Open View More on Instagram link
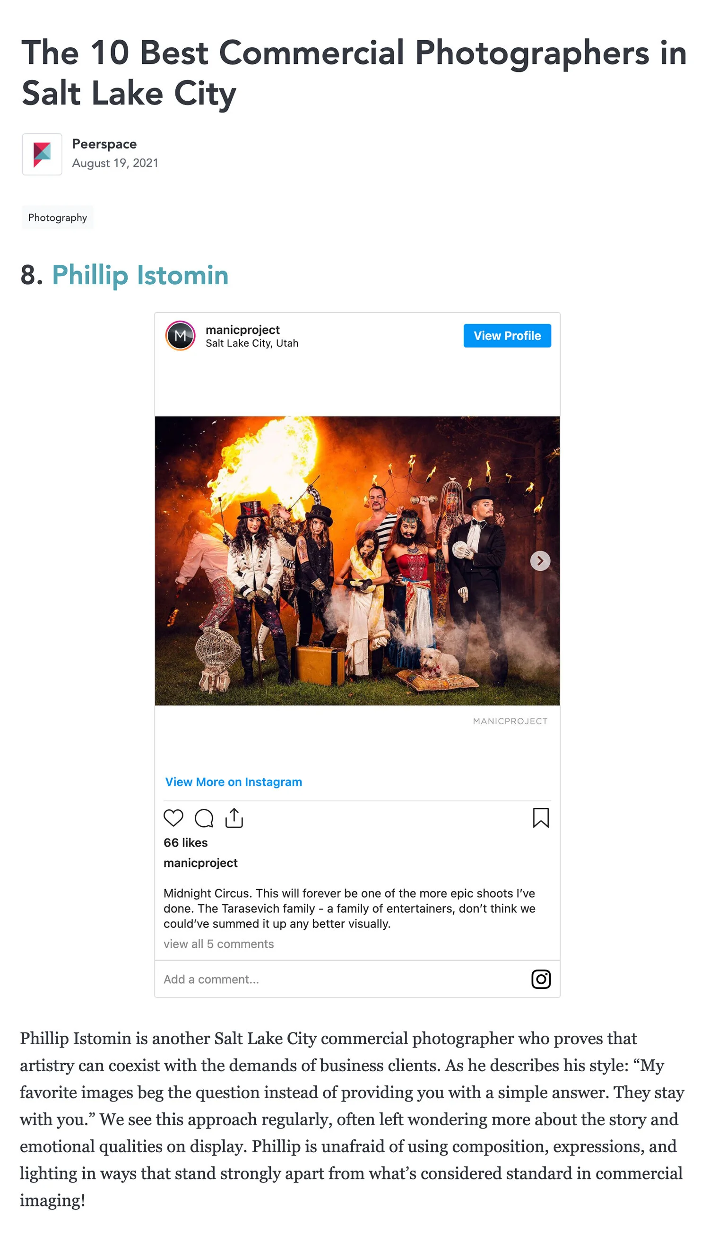 (234, 782)
